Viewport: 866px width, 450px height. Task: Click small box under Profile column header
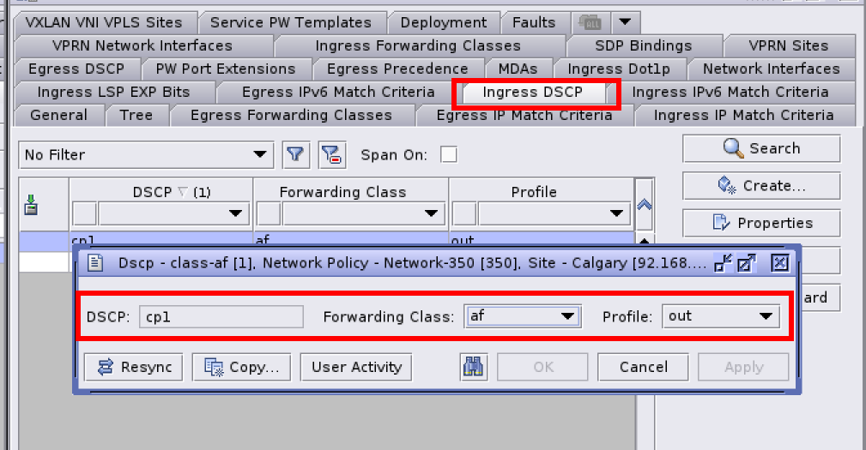pos(464,213)
